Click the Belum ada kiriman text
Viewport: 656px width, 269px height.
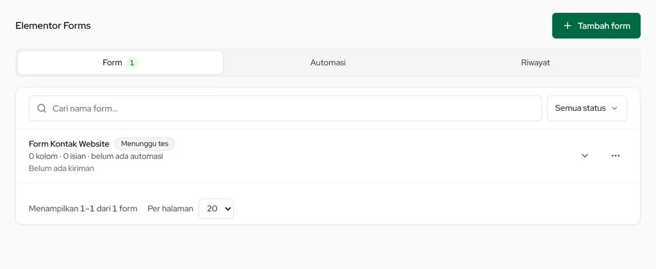point(61,168)
